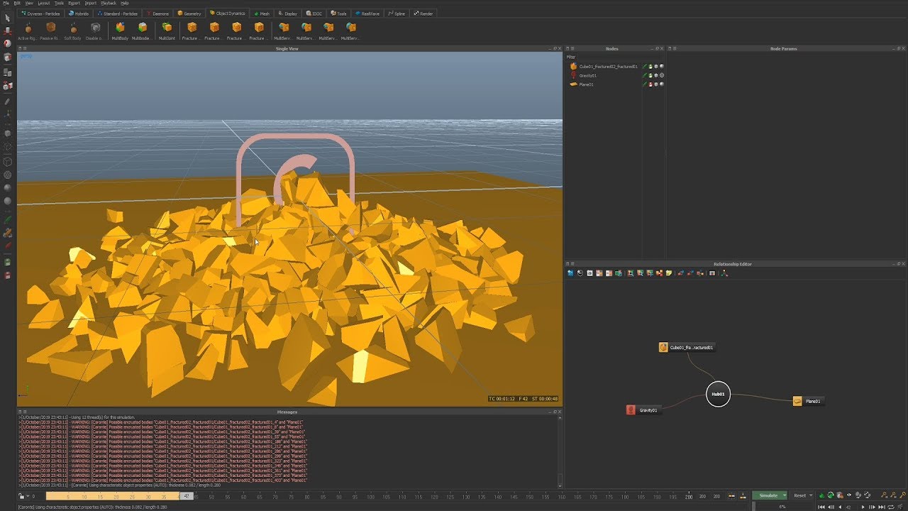The width and height of the screenshot is (908, 511).
Task: Click the play forward button
Action: [x=863, y=507]
